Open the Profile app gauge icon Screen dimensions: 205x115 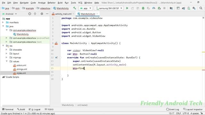click(x=154, y=8)
